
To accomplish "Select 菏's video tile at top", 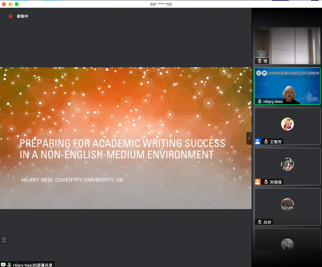I will 287,45.
